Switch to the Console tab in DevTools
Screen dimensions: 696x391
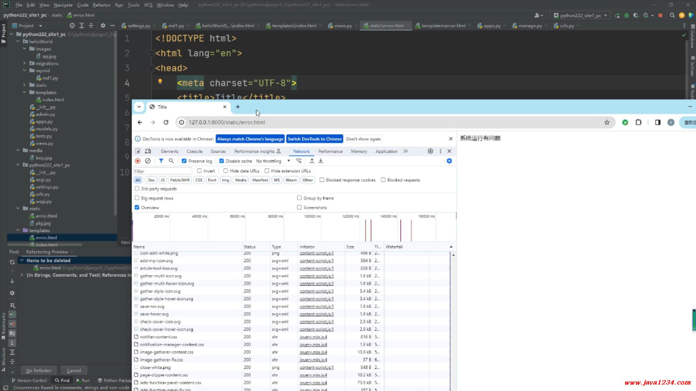[194, 151]
